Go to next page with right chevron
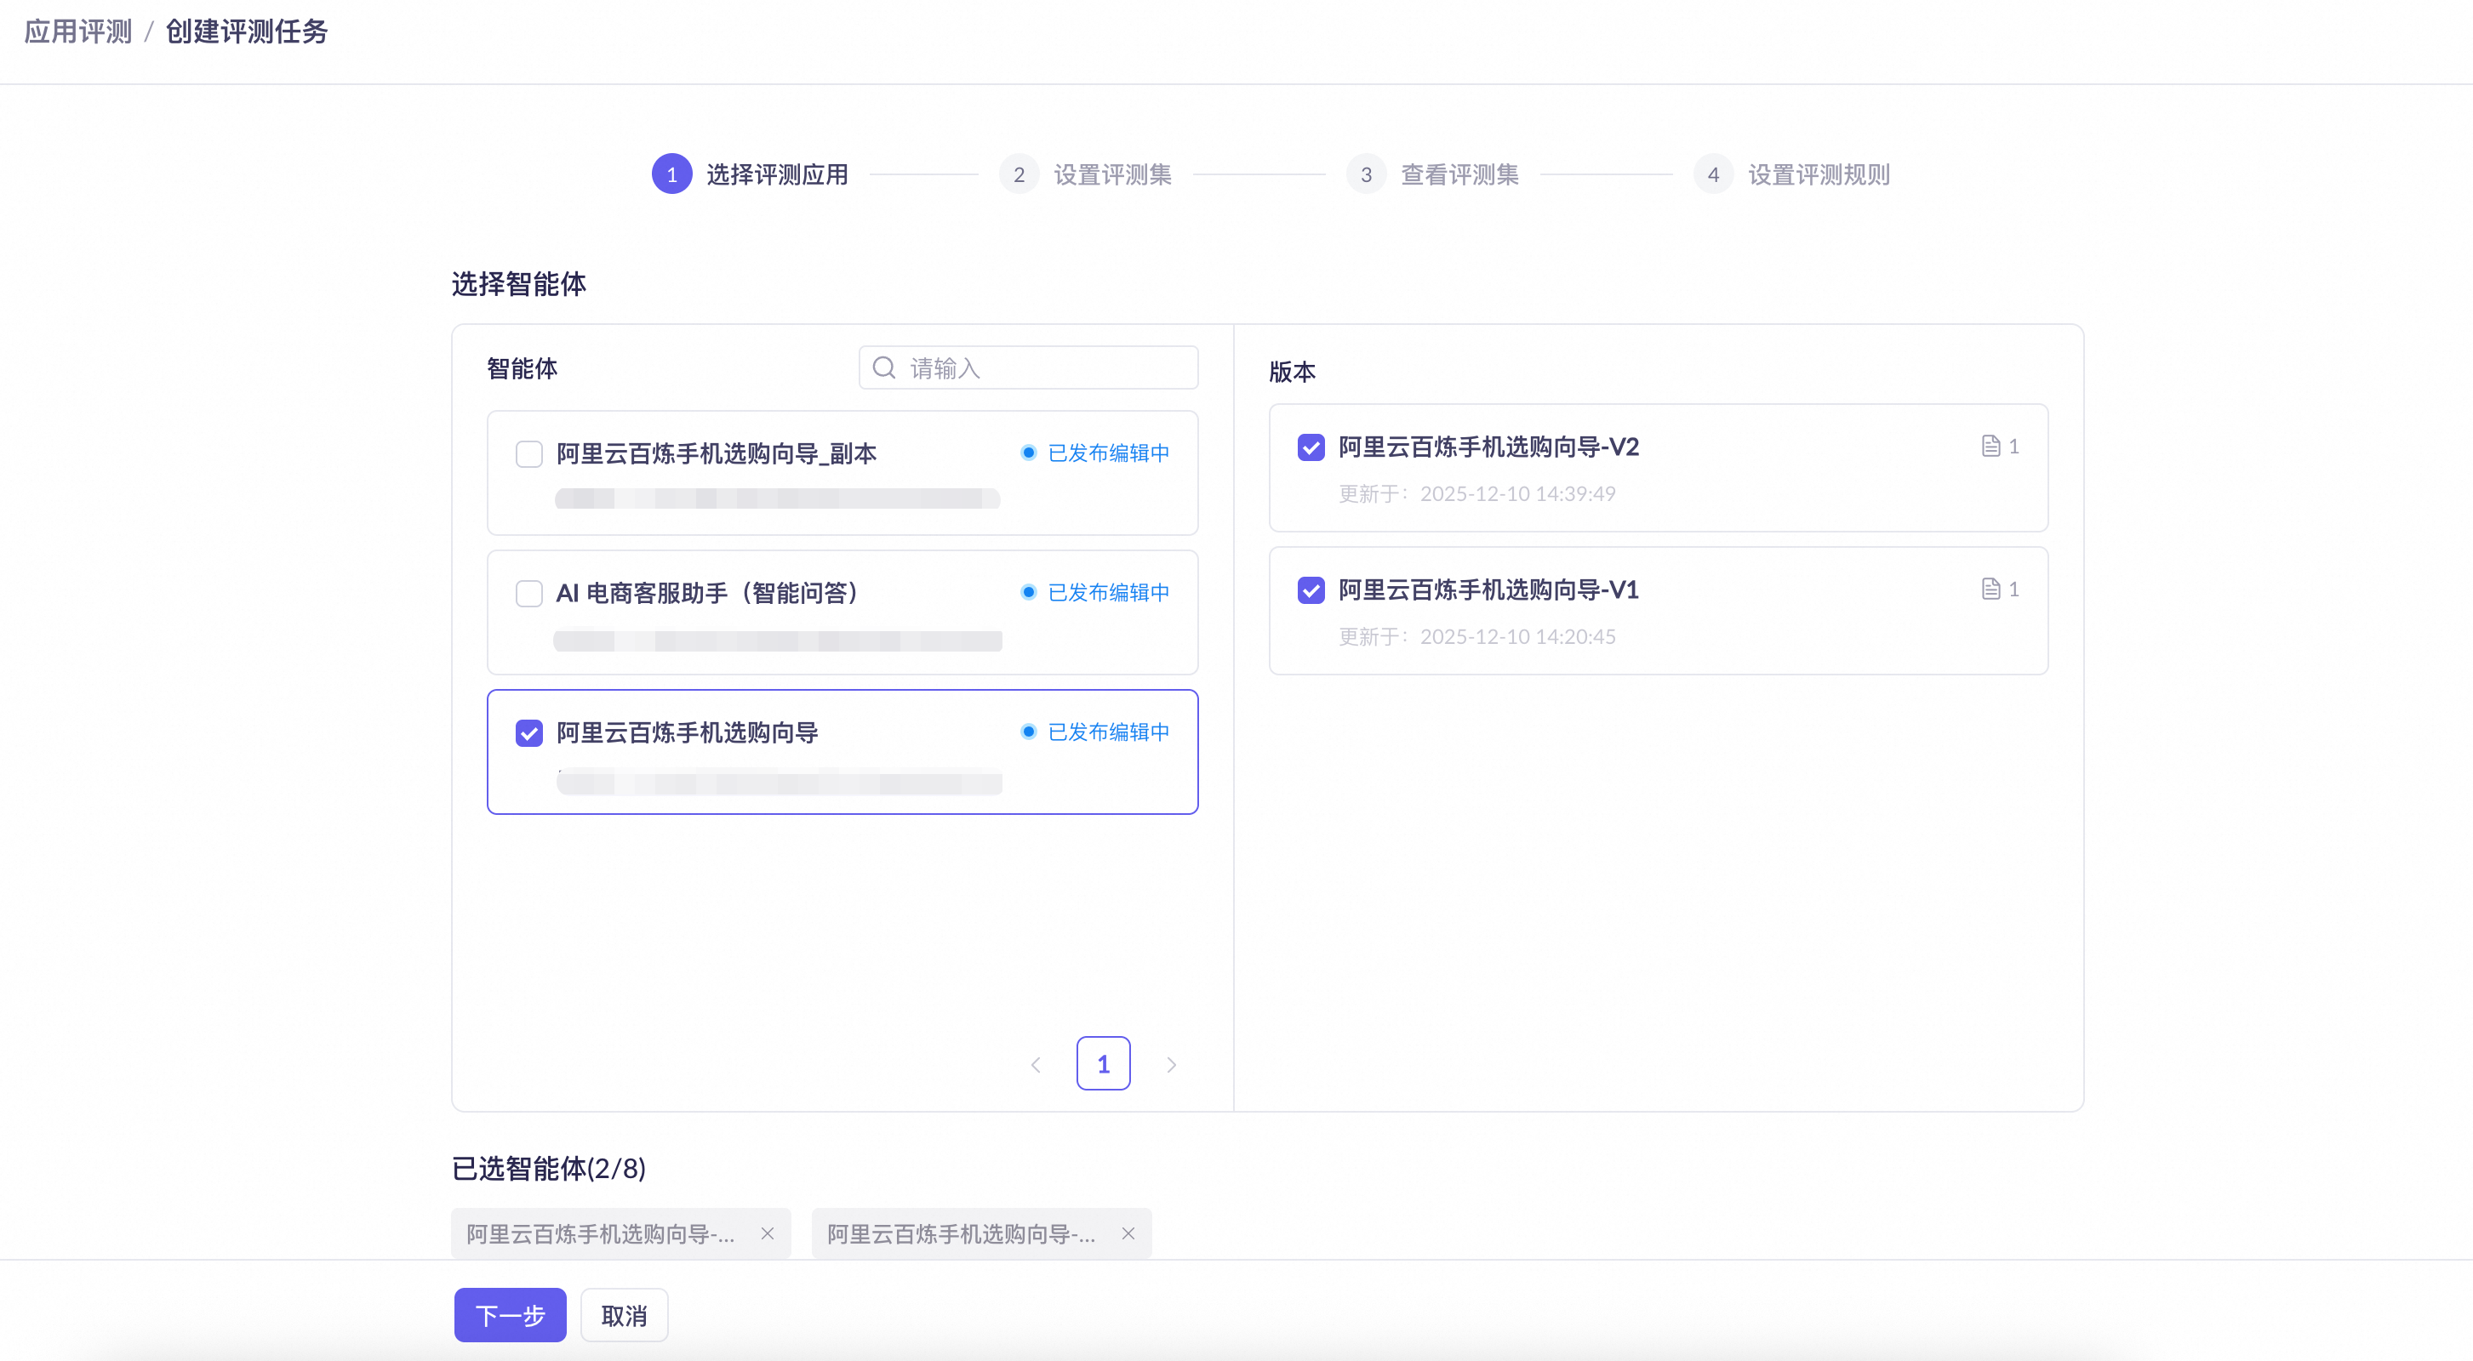 (1171, 1064)
